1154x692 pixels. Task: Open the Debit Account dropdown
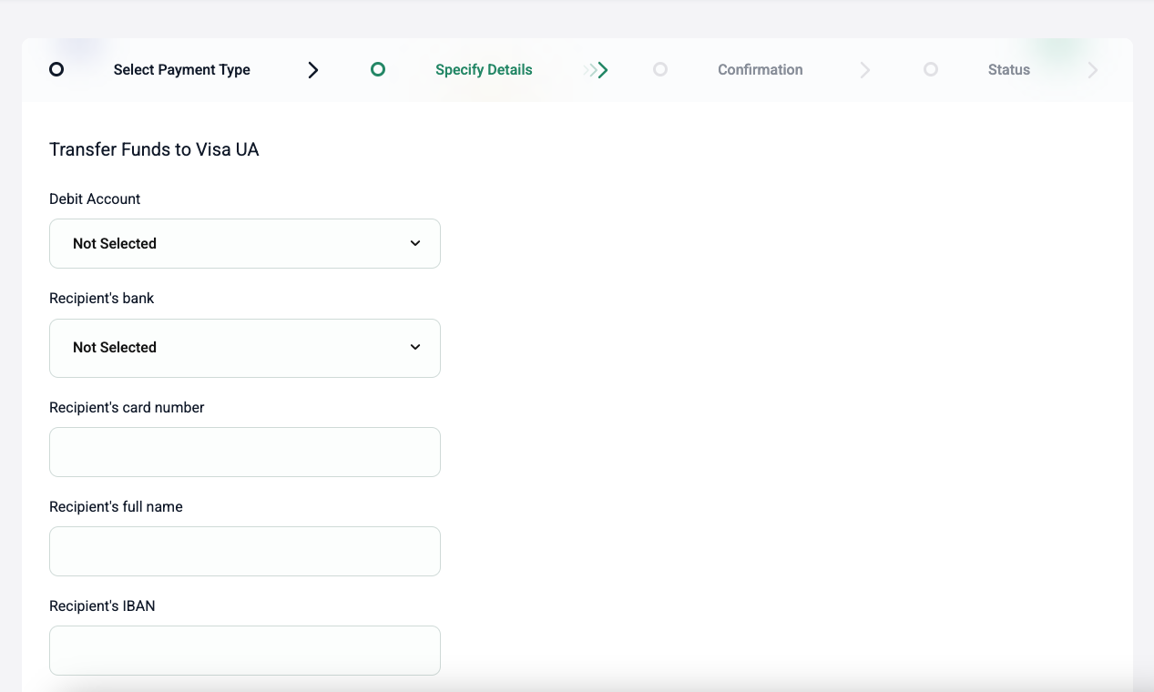(245, 243)
